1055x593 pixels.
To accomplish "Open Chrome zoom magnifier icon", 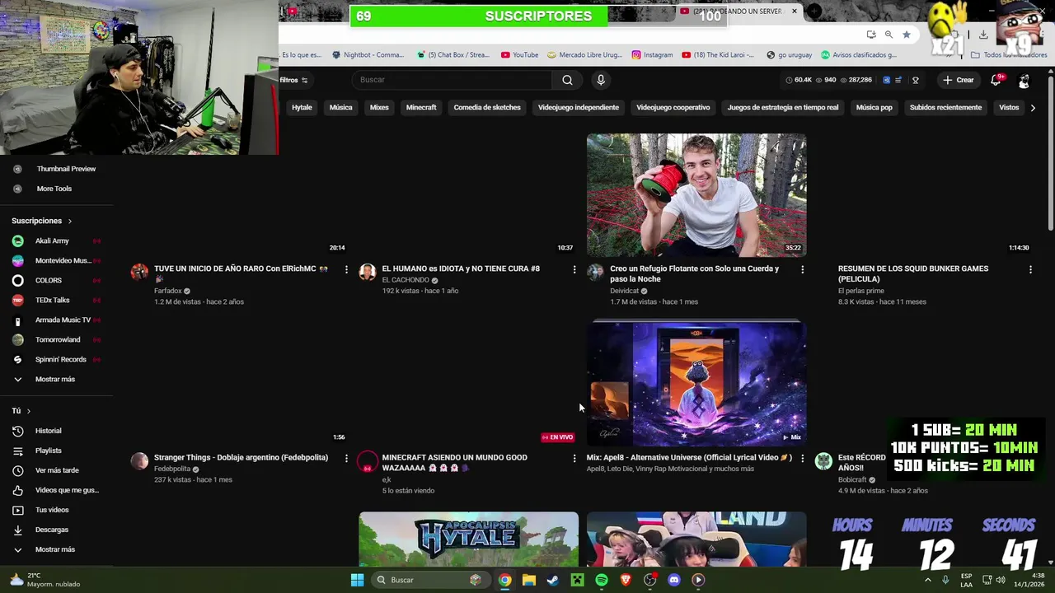I will click(x=889, y=35).
